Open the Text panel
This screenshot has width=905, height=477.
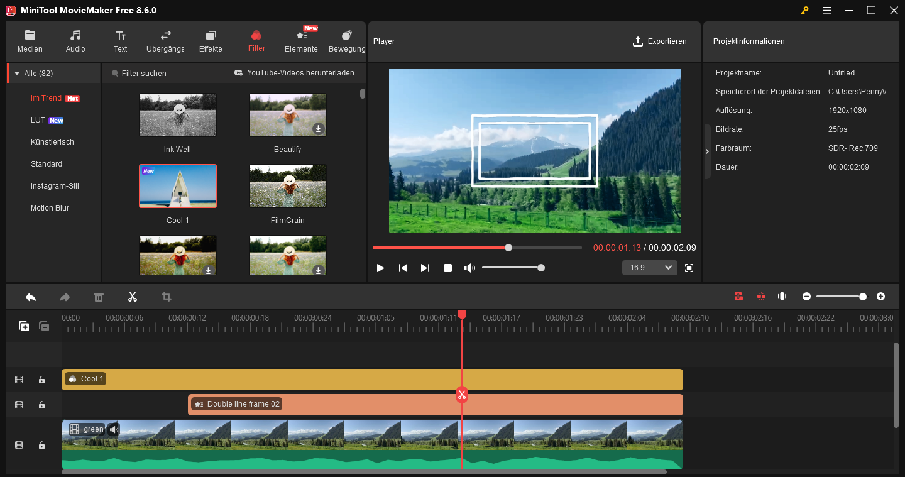click(120, 40)
